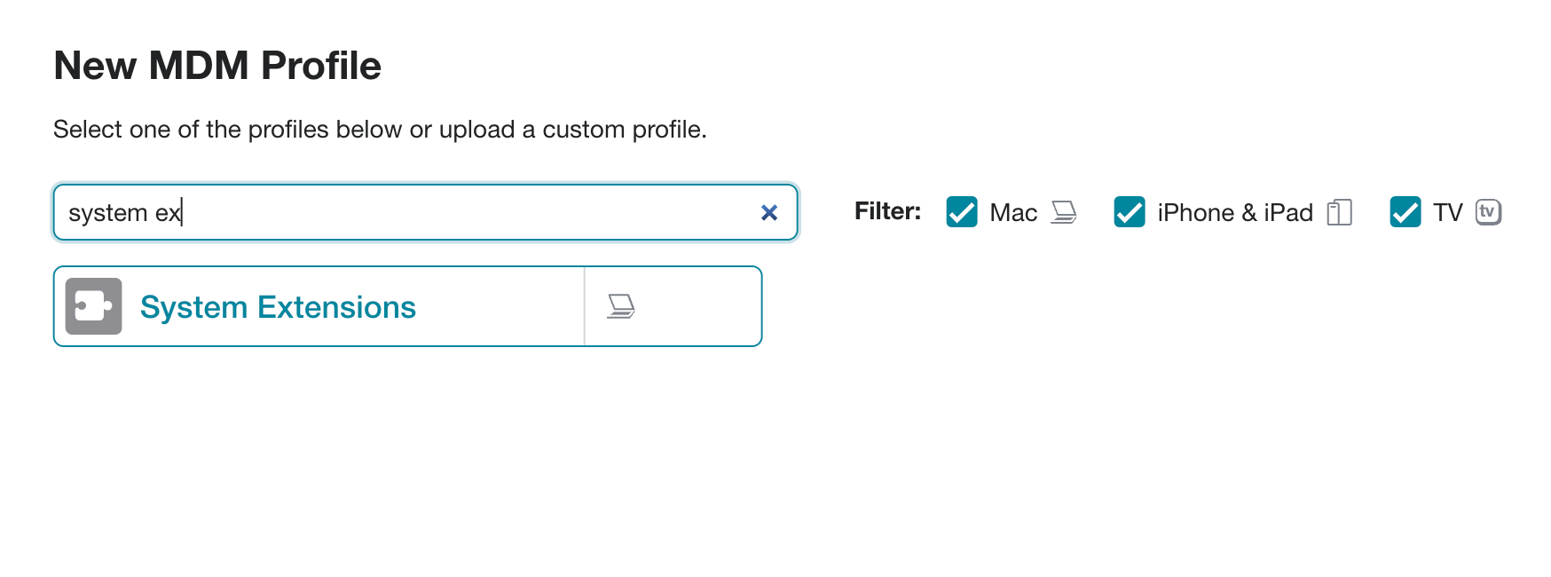The height and width of the screenshot is (577, 1551).
Task: Click the iPhone & iPad device icon
Action: 1339,212
